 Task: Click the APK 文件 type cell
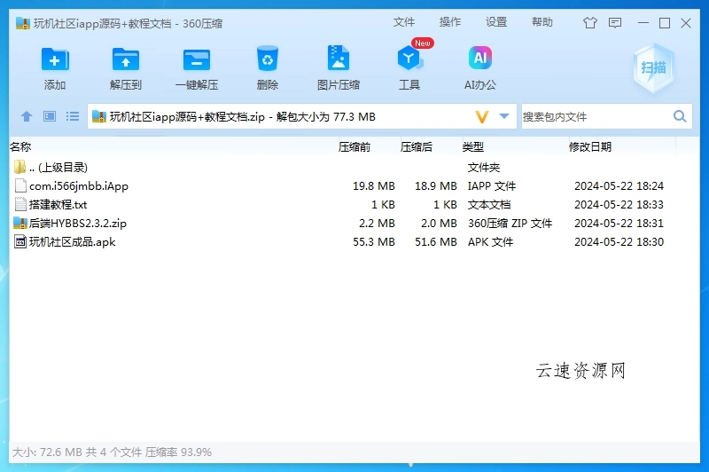coord(490,241)
